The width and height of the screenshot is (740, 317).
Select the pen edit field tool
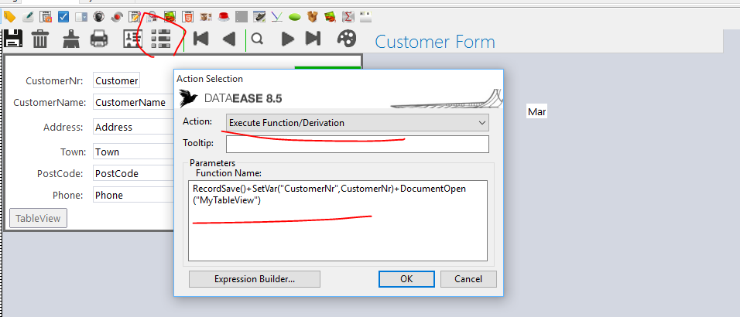pyautogui.click(x=28, y=18)
